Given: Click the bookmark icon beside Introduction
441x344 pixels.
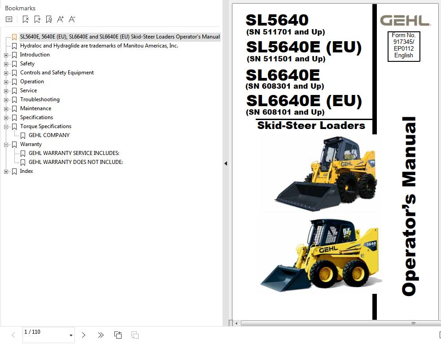Looking at the screenshot, I should point(14,55).
